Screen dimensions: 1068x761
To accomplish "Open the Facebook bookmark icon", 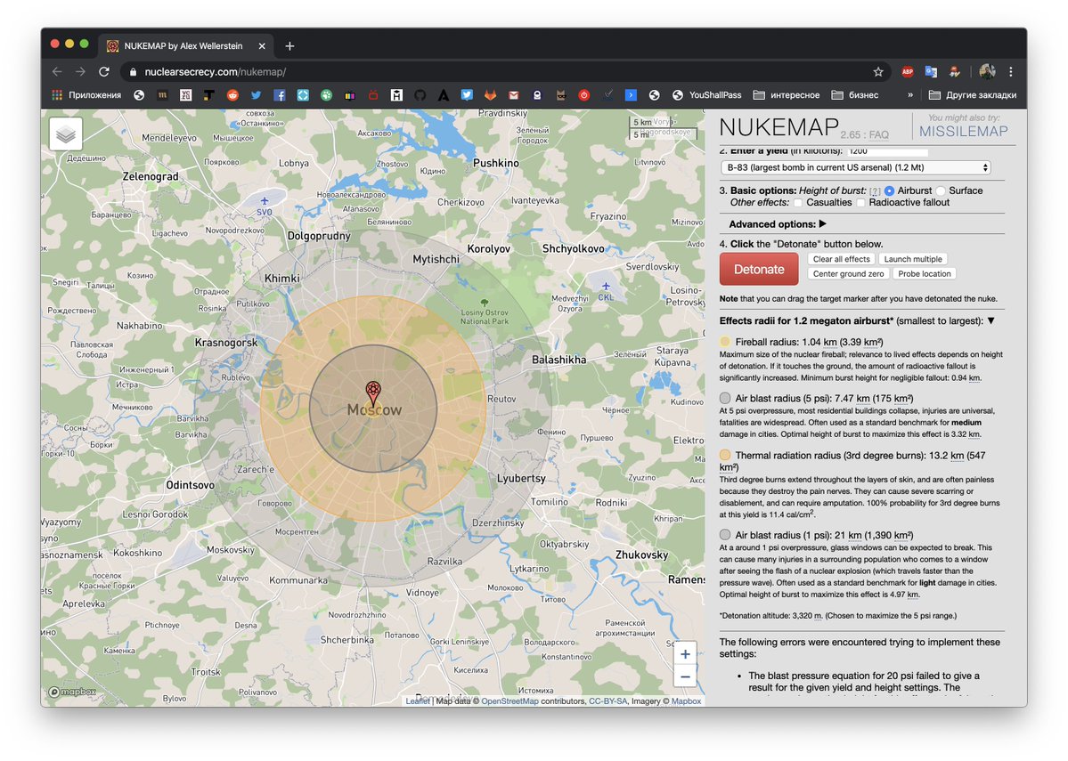I will point(280,94).
